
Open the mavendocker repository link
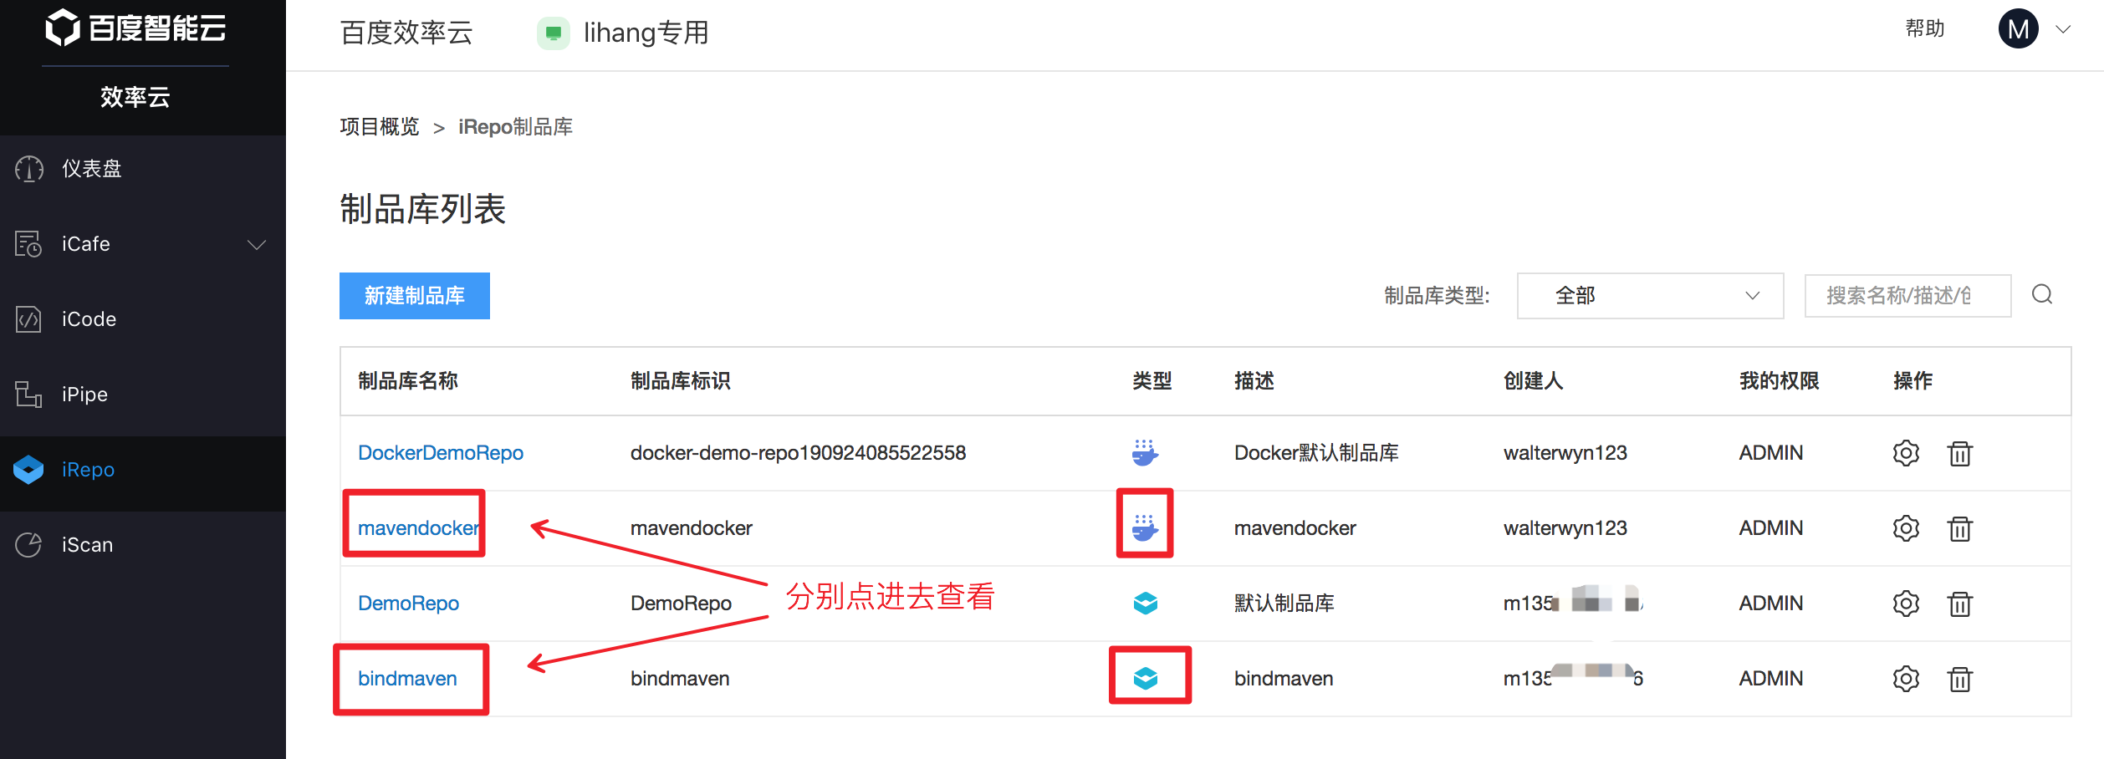pyautogui.click(x=419, y=528)
